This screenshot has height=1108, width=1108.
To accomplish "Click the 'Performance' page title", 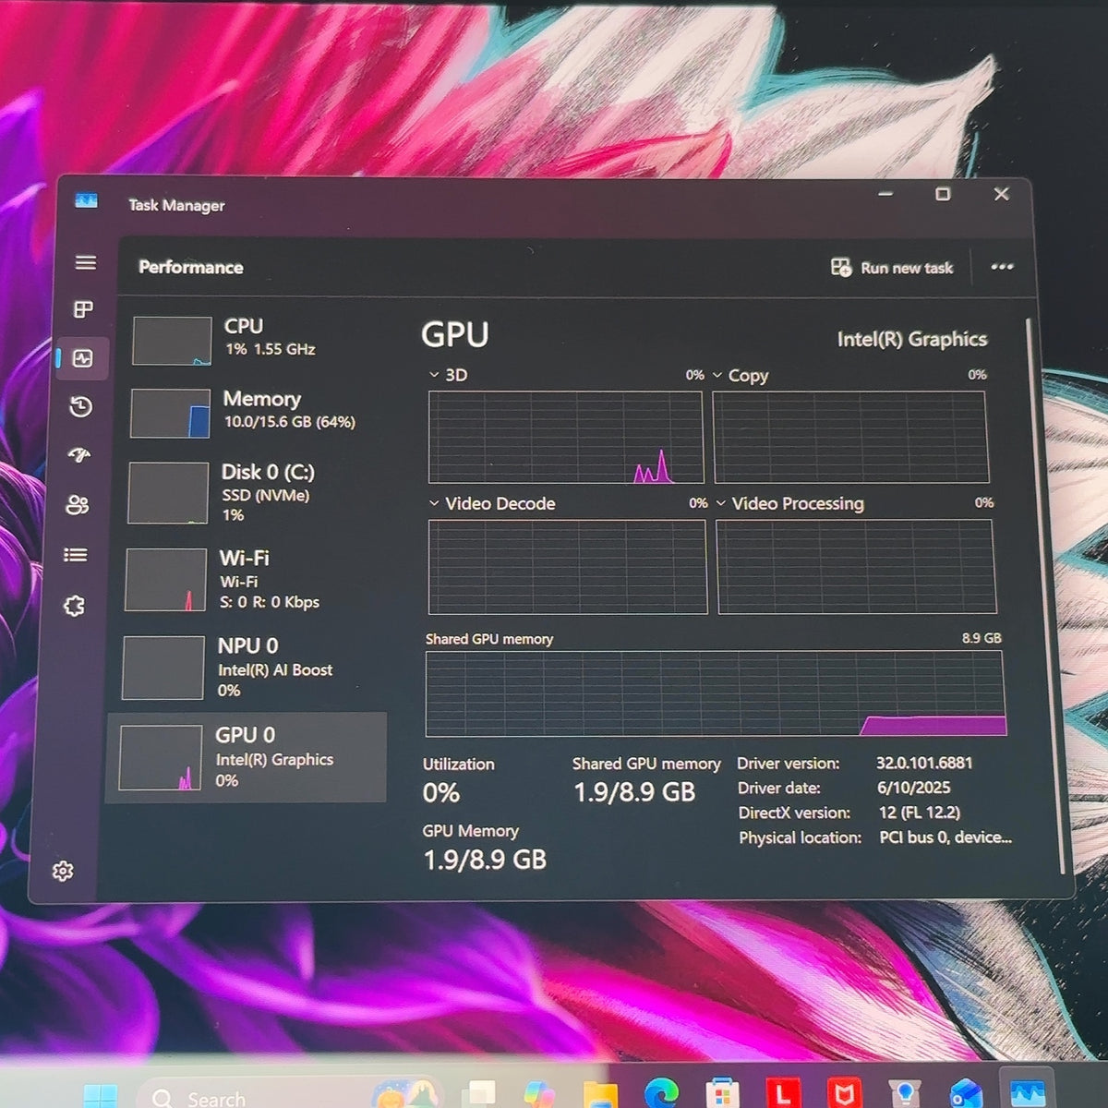I will [191, 267].
